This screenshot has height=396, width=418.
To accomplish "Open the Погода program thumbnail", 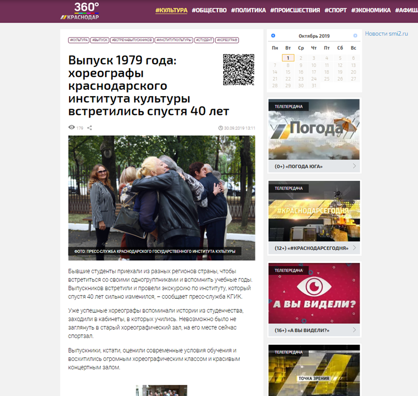I will pos(314,129).
